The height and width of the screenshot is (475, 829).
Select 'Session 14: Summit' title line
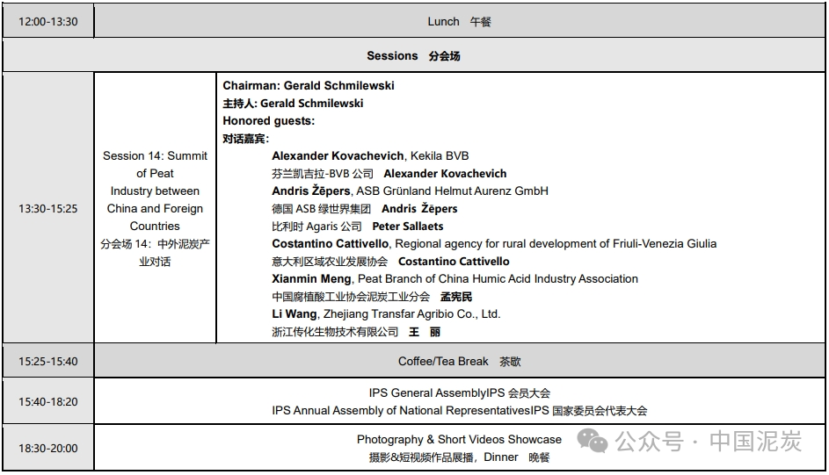pos(155,155)
